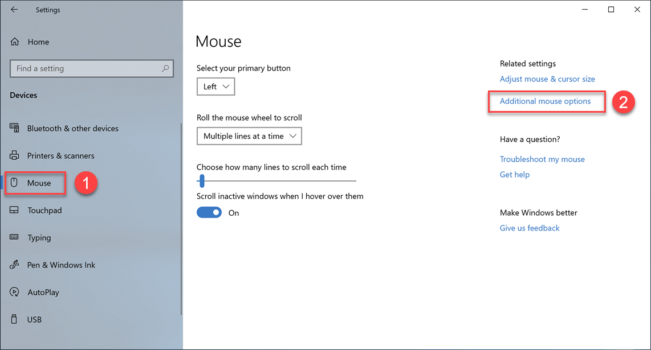Click Select your primary button label
This screenshot has height=350, width=651.
[243, 68]
